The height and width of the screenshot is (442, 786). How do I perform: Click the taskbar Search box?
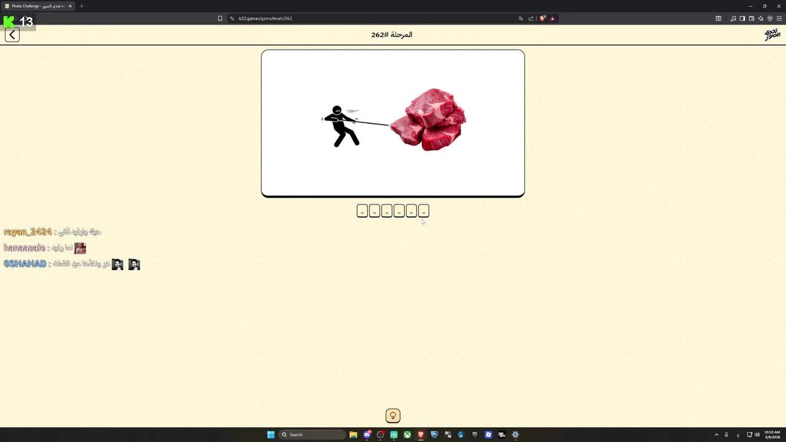[x=312, y=435]
